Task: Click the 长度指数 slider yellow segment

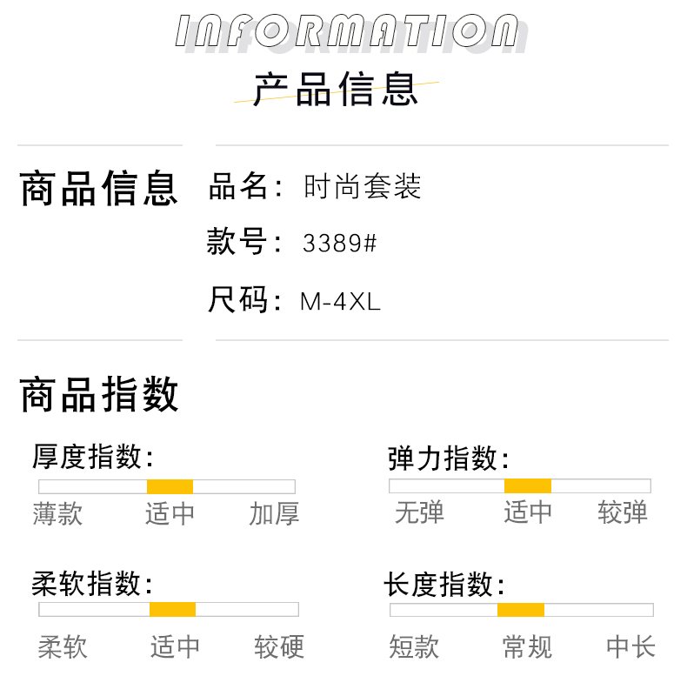Action: click(x=521, y=610)
